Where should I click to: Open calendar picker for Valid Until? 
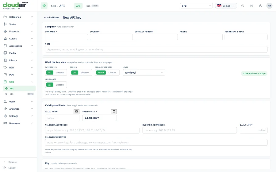click(x=114, y=112)
